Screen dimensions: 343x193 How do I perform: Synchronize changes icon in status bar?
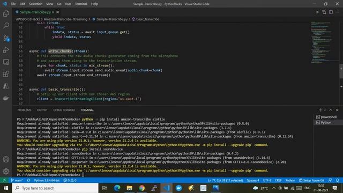pyautogui.click(x=28, y=180)
